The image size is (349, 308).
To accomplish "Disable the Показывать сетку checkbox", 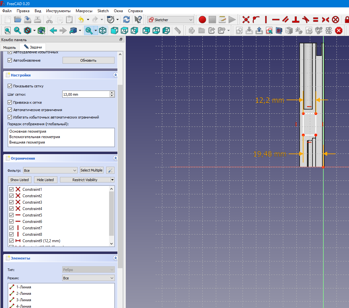I will [x=10, y=86].
